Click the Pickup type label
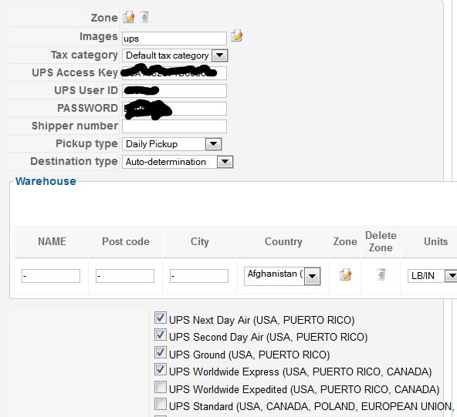The width and height of the screenshot is (457, 417). (86, 143)
